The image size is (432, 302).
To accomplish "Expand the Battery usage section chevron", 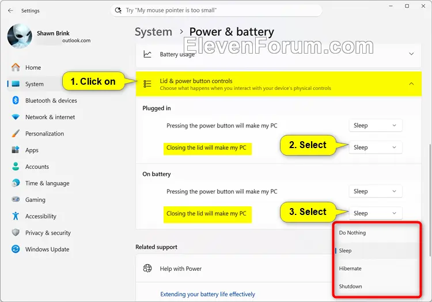I will point(411,54).
